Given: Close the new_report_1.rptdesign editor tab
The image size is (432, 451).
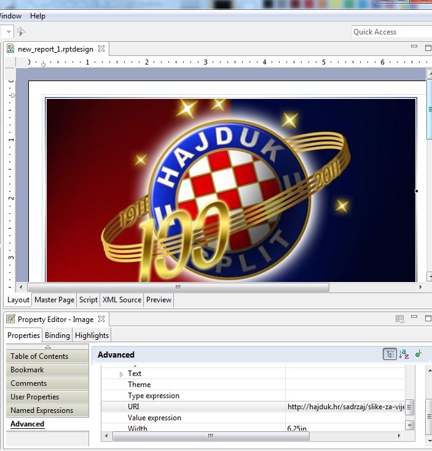Looking at the screenshot, I should (x=101, y=49).
